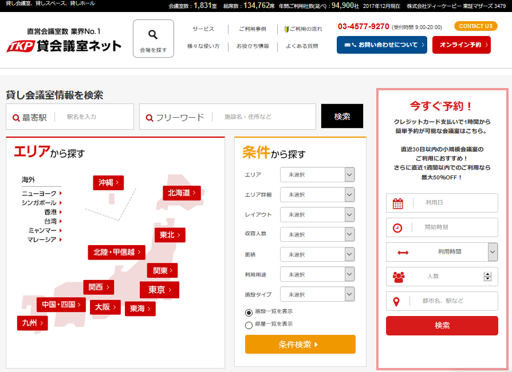The image size is (512, 372).
Task: Click the double-arrow icon for 利用時間
Action: (403, 253)
